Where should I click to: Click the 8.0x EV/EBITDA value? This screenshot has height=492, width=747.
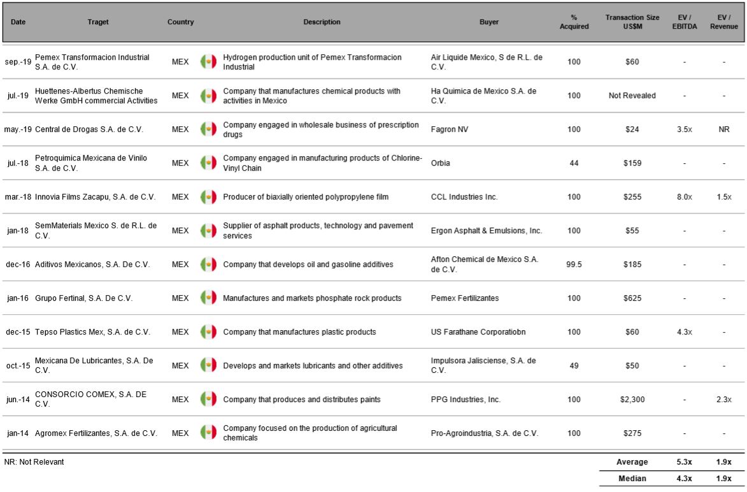[685, 197]
